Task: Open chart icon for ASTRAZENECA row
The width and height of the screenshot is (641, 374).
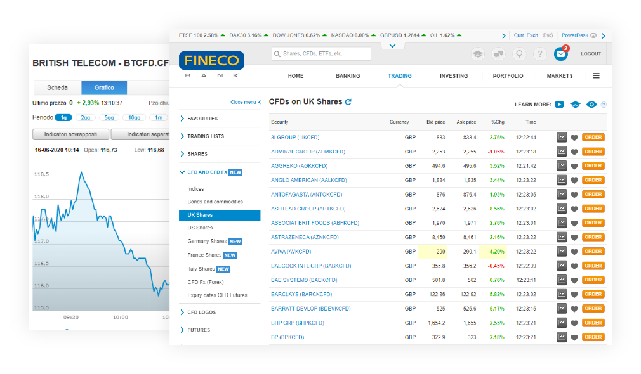Action: pos(562,237)
